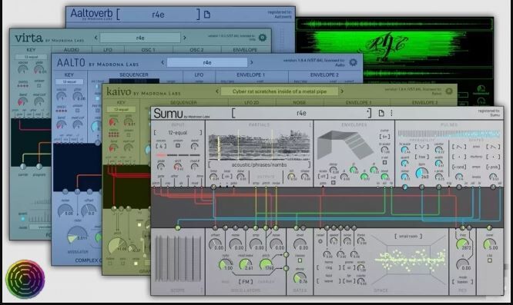Open the 12-equal scale selector in Sumu
513x305 pixels.
pos(178,133)
